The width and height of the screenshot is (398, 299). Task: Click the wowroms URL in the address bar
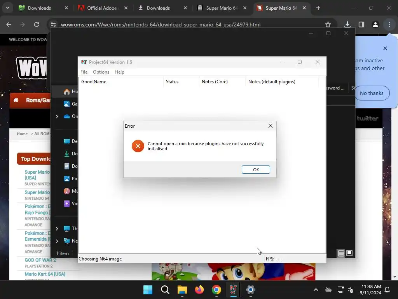pos(161,25)
